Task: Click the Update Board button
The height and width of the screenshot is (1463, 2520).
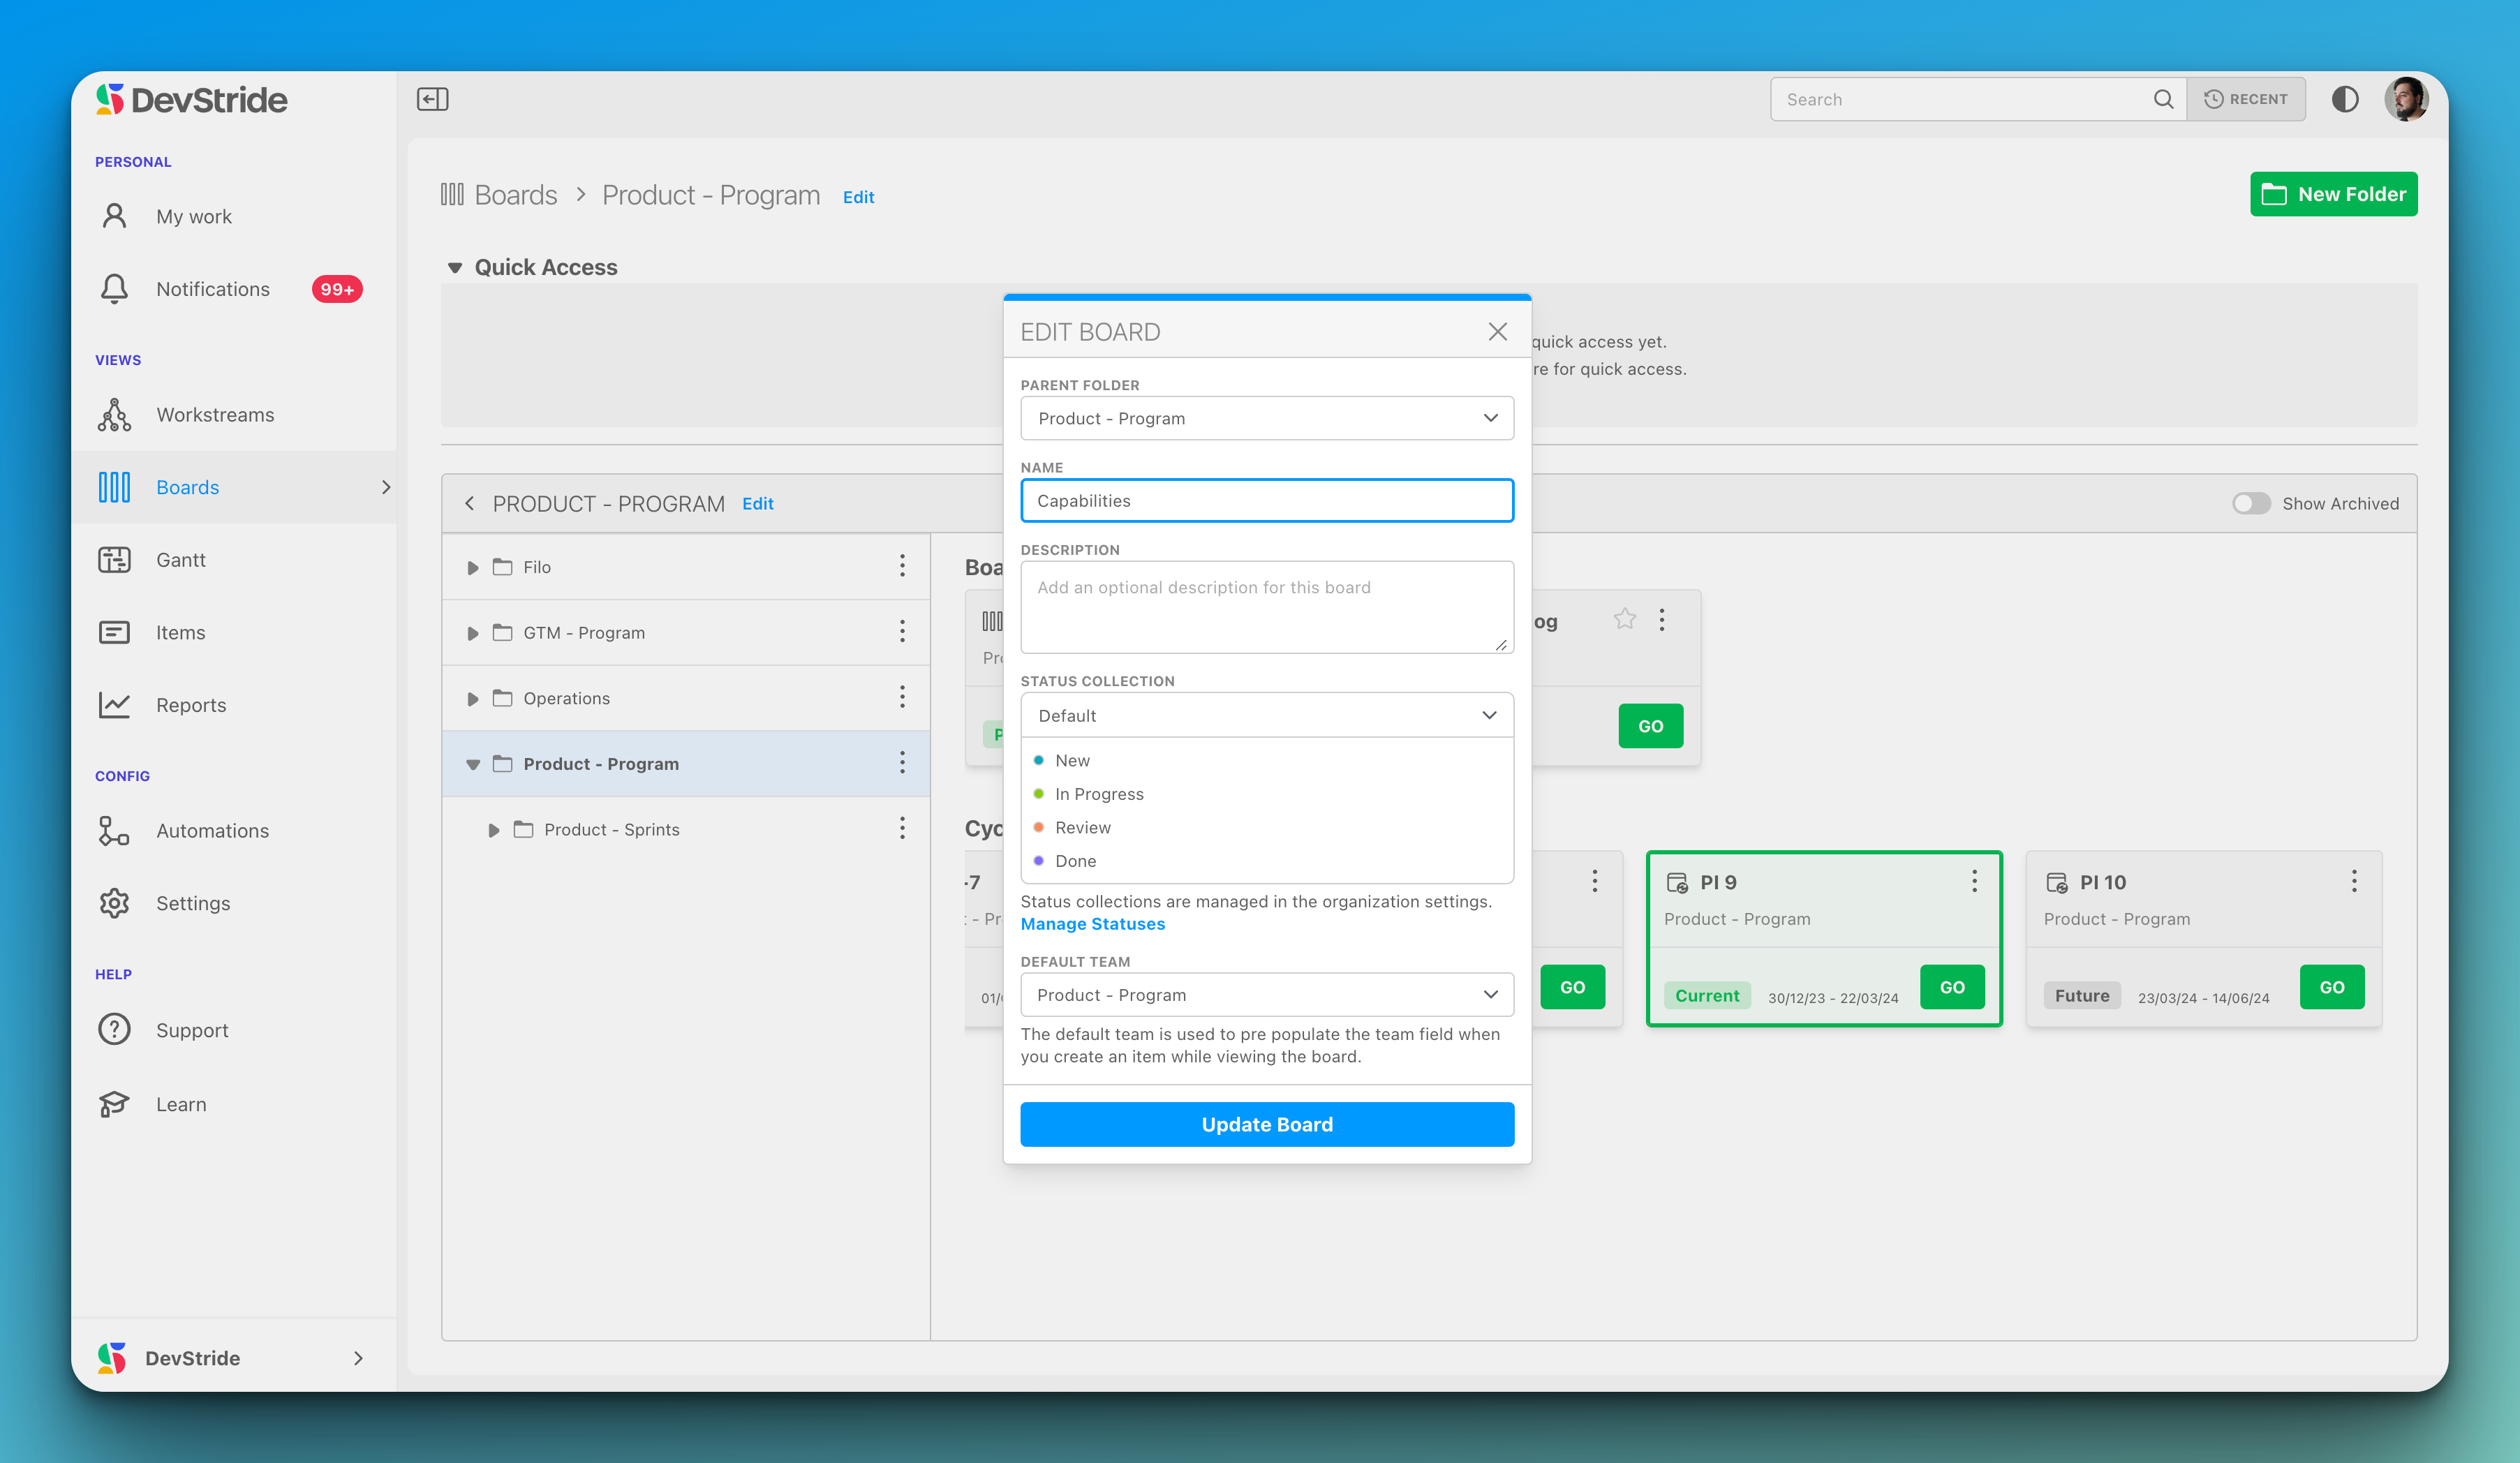Action: 1268,1123
